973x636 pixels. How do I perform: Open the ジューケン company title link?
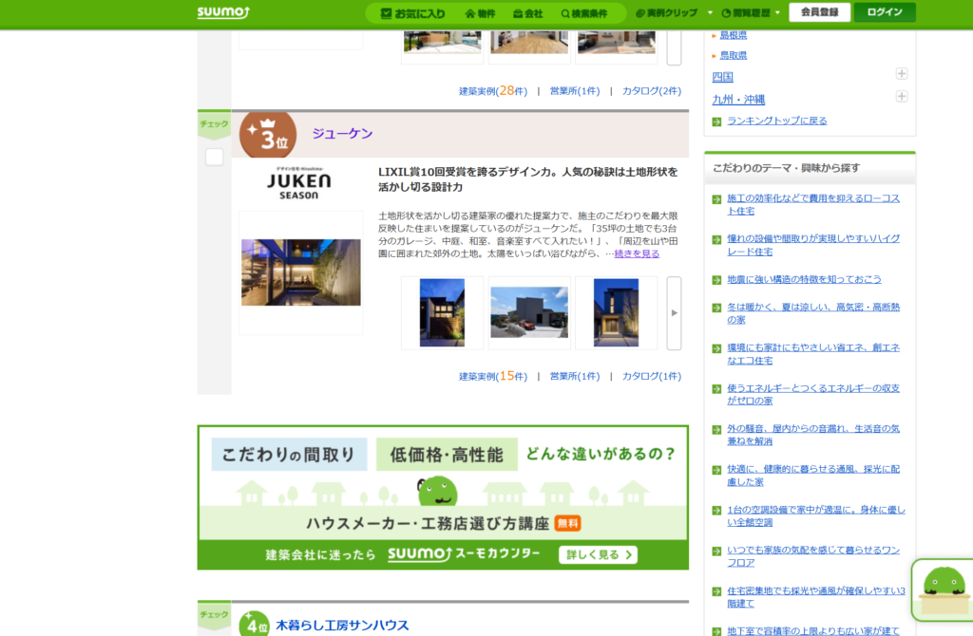[342, 133]
